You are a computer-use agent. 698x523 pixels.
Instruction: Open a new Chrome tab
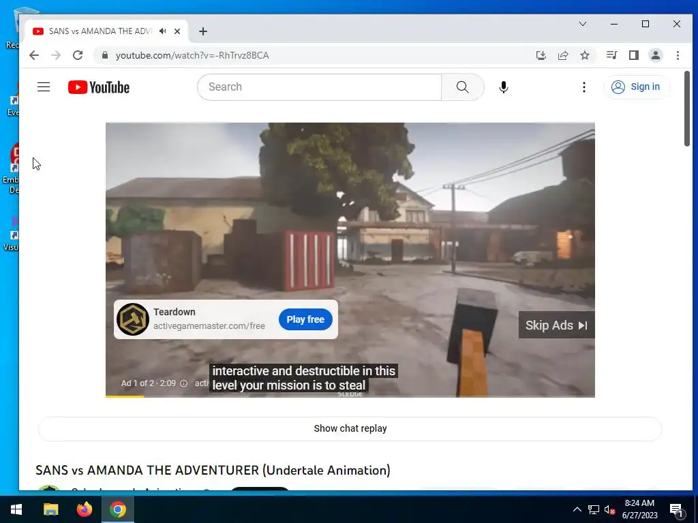coord(203,31)
